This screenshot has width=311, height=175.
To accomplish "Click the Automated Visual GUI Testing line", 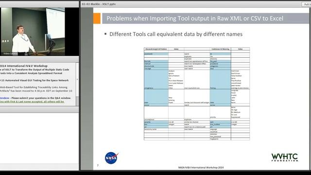I will [x=34, y=80].
